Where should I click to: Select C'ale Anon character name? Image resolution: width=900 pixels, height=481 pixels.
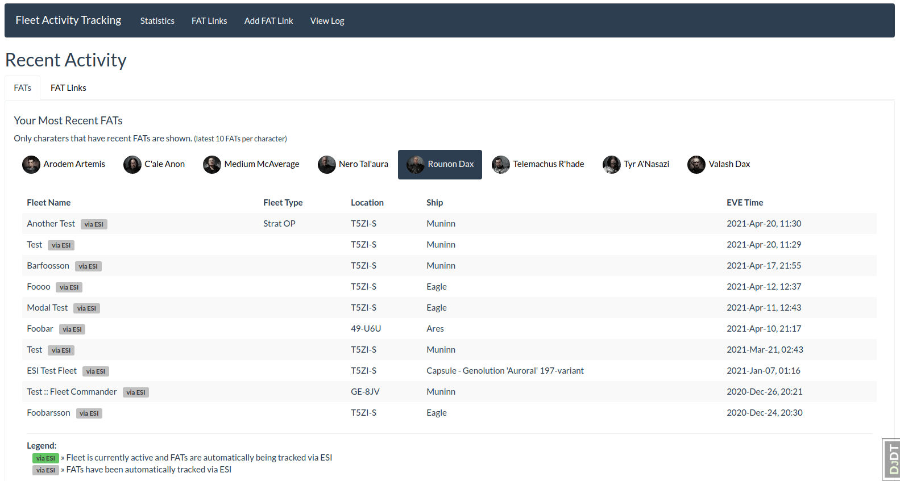click(x=165, y=164)
